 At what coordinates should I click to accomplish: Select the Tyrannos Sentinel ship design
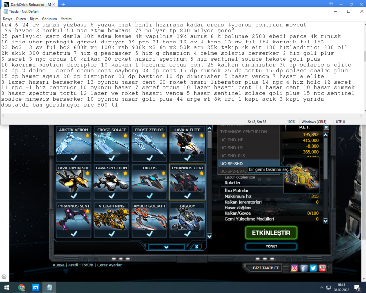tap(74, 220)
